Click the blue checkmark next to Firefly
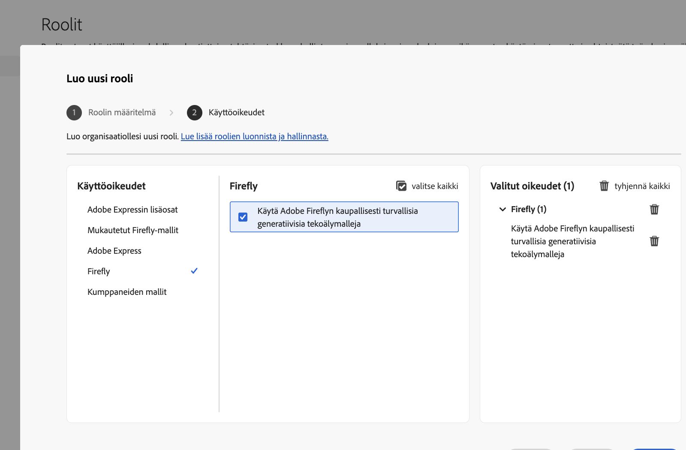 [194, 271]
